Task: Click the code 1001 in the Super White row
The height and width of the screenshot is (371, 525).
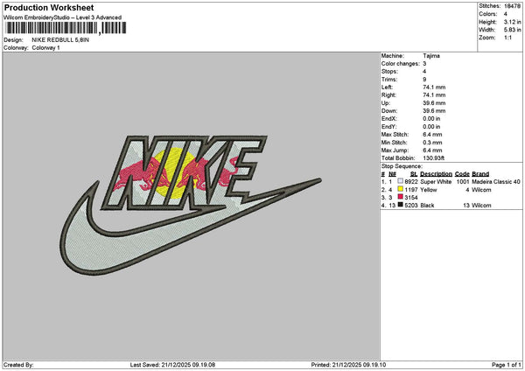Action: [463, 182]
